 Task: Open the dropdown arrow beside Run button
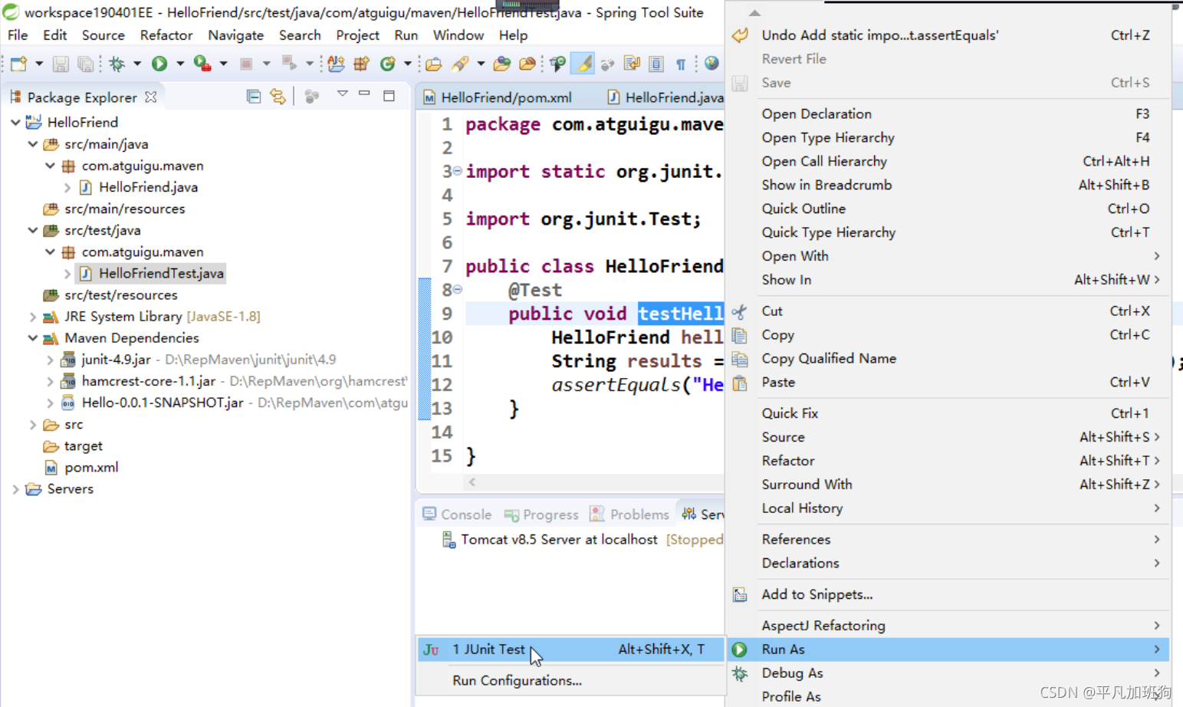(x=180, y=64)
